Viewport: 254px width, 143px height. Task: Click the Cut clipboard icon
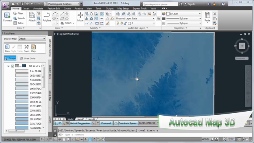215,14
